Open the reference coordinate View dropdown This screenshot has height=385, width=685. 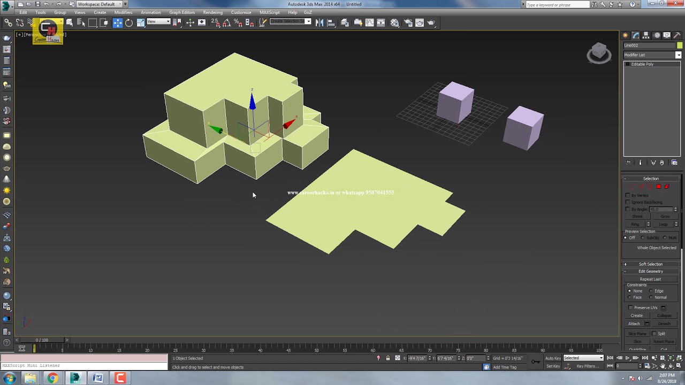(x=158, y=22)
